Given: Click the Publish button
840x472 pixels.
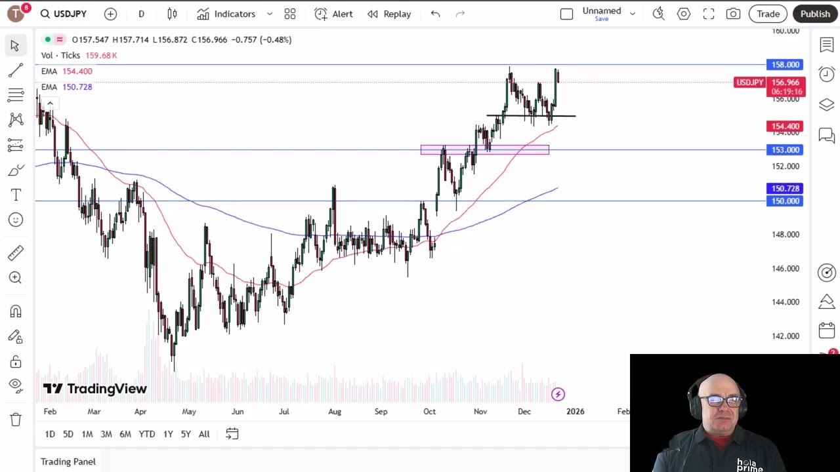Looking at the screenshot, I should (x=815, y=14).
